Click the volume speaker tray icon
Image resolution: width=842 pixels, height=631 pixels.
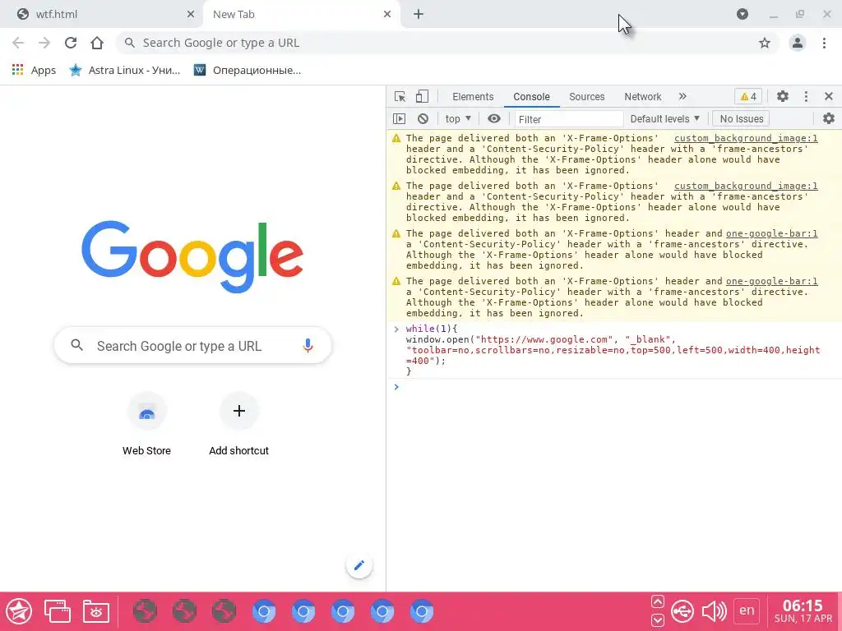(x=715, y=611)
